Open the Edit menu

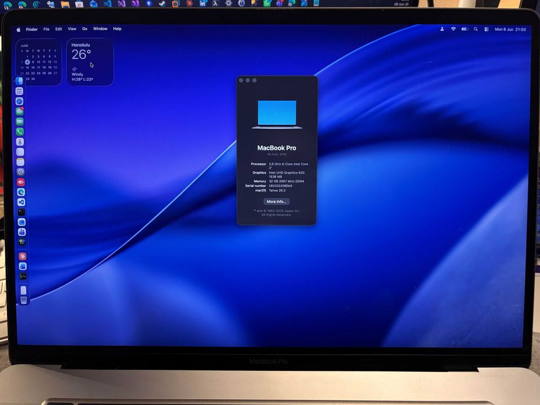[58, 29]
